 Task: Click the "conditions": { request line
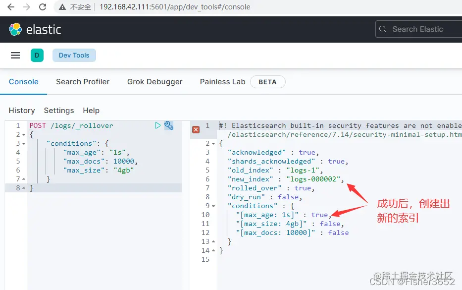77,144
